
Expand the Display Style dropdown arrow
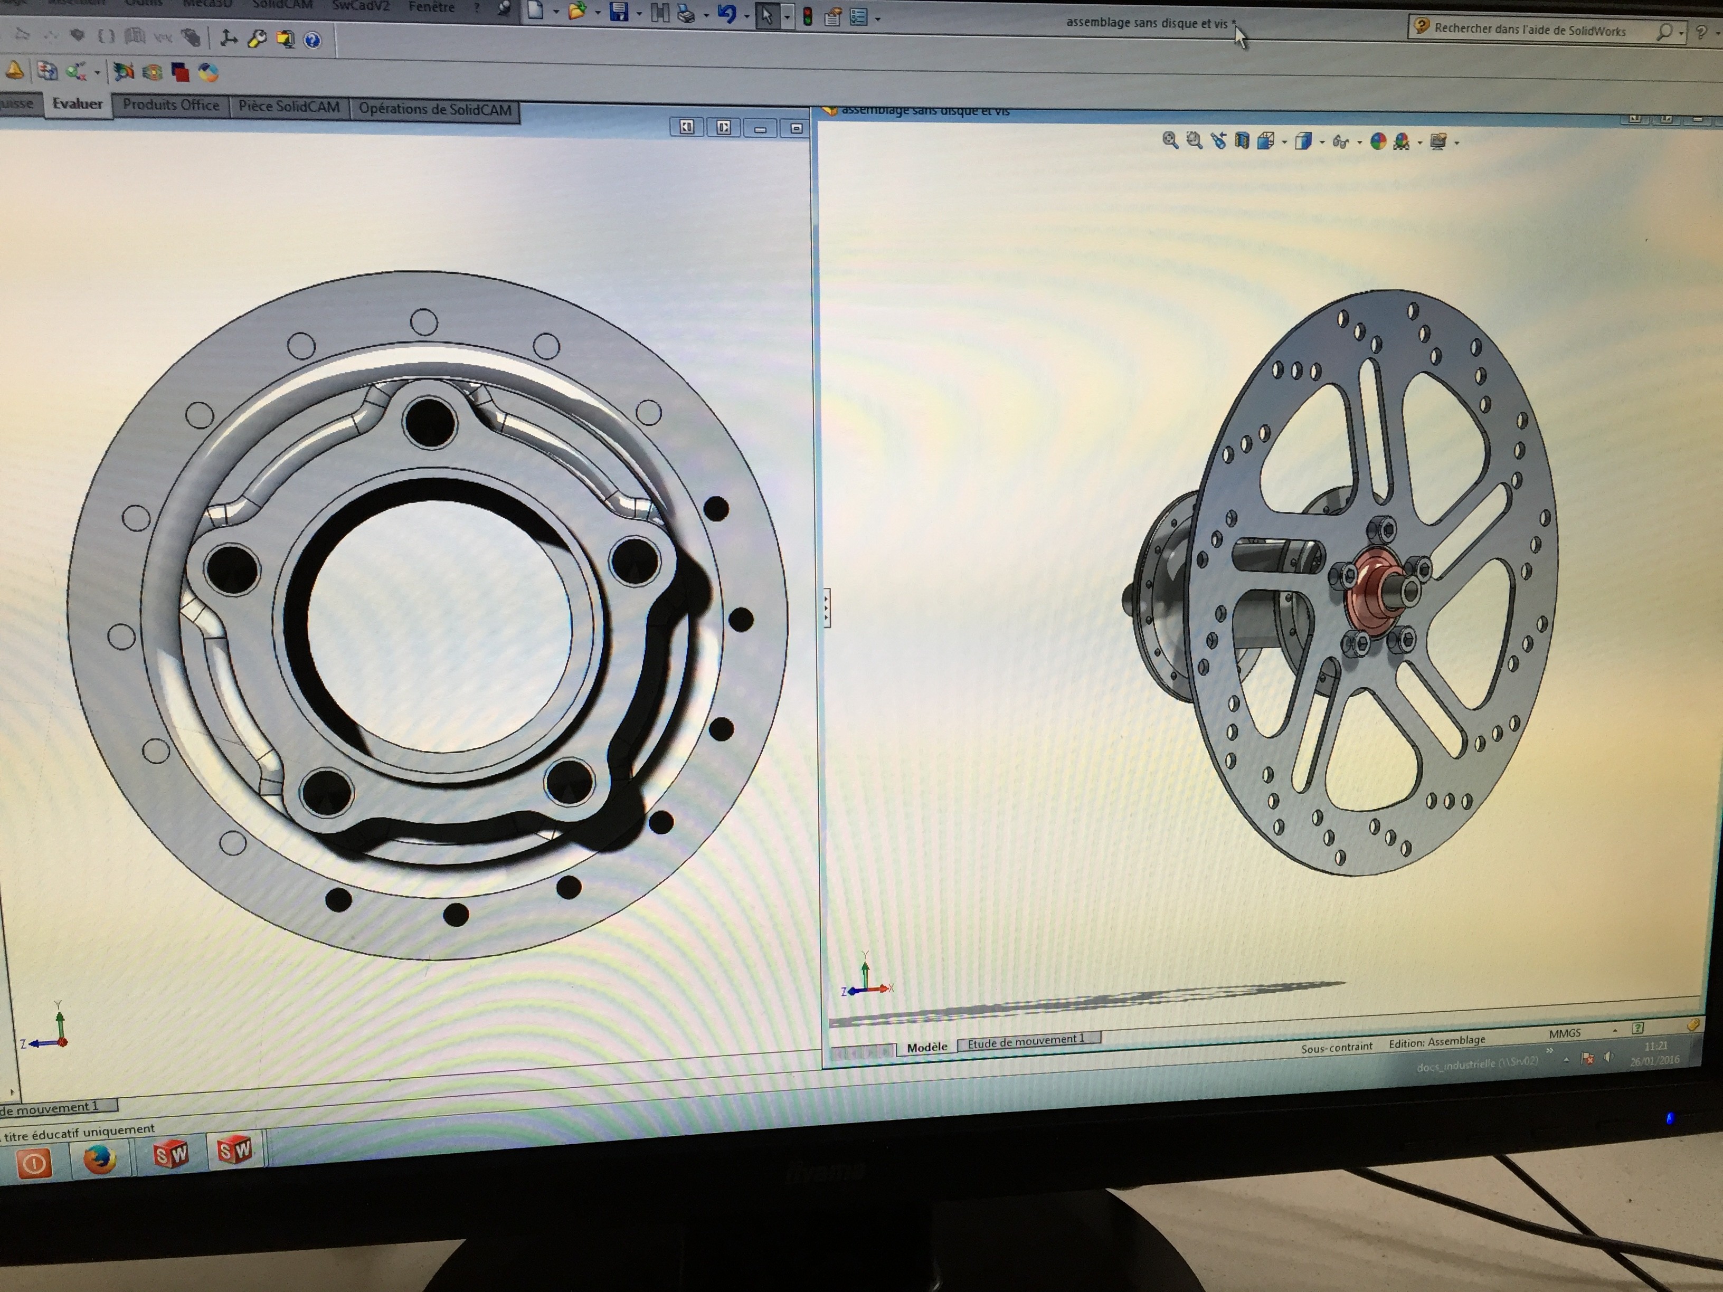1322,144
